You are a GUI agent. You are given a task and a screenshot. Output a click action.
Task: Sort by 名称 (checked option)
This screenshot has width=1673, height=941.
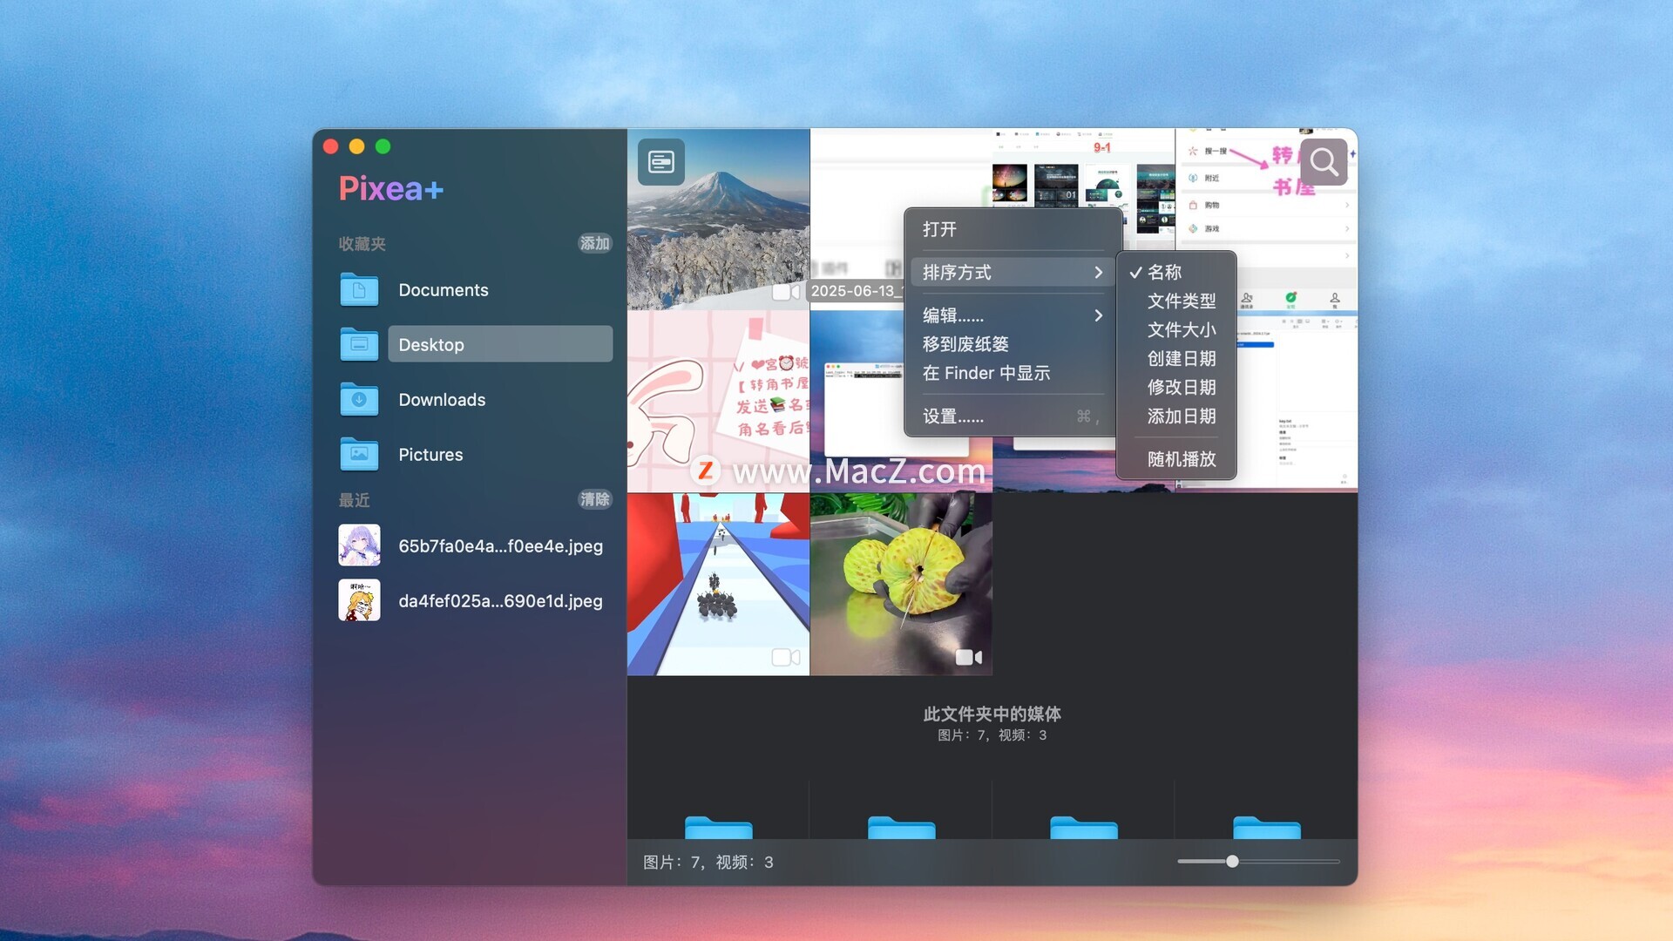coord(1176,273)
